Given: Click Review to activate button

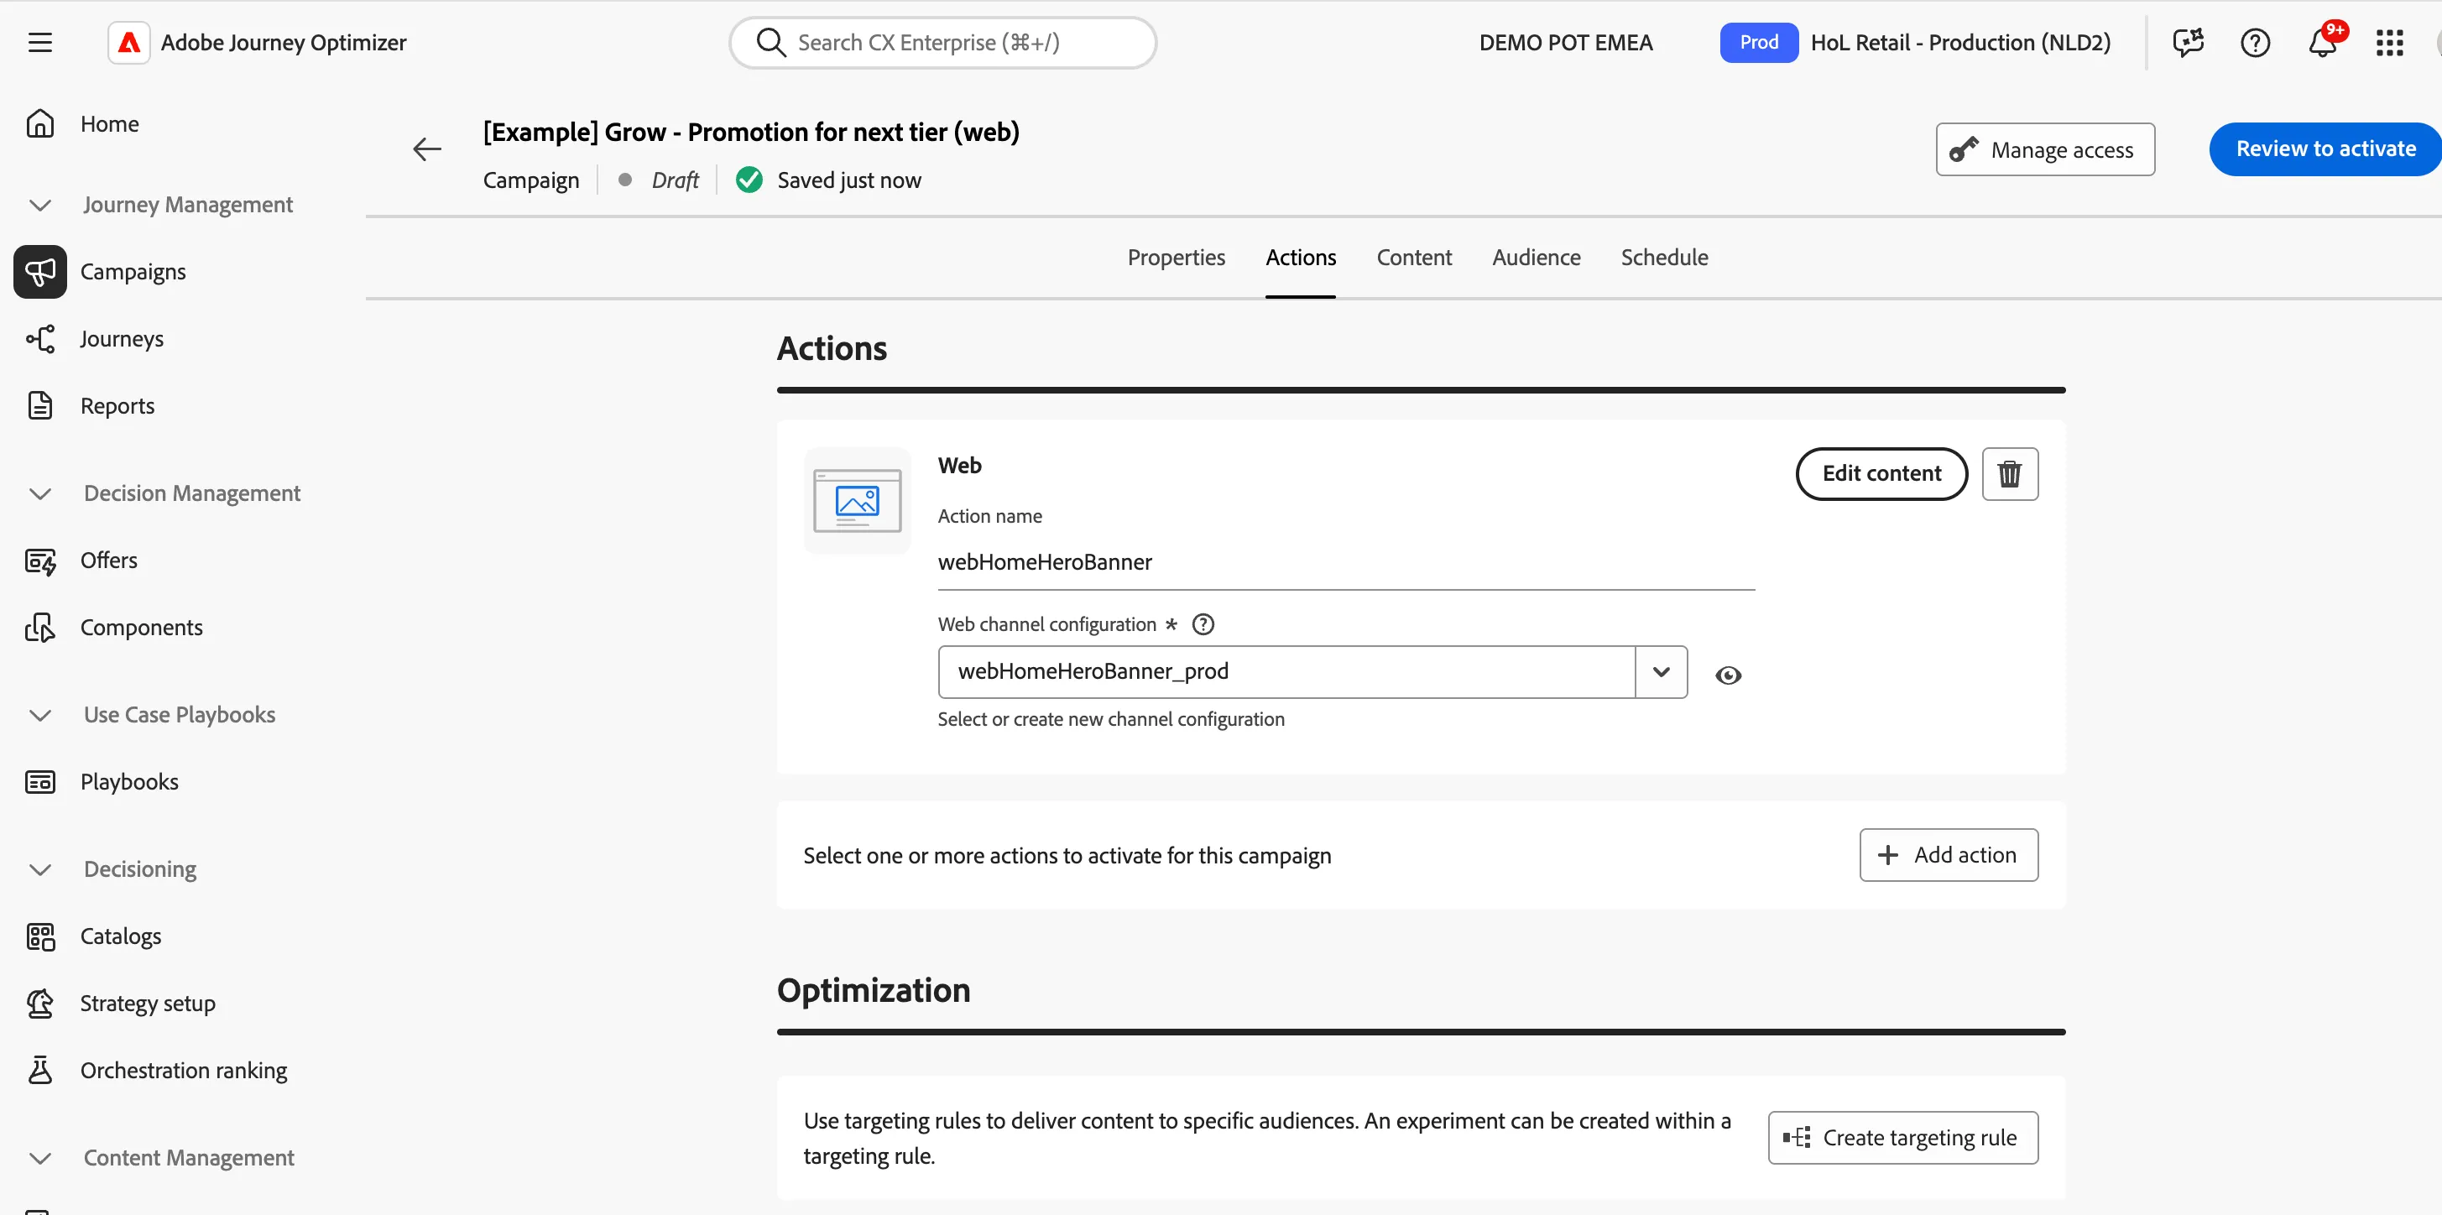Looking at the screenshot, I should pos(2325,149).
